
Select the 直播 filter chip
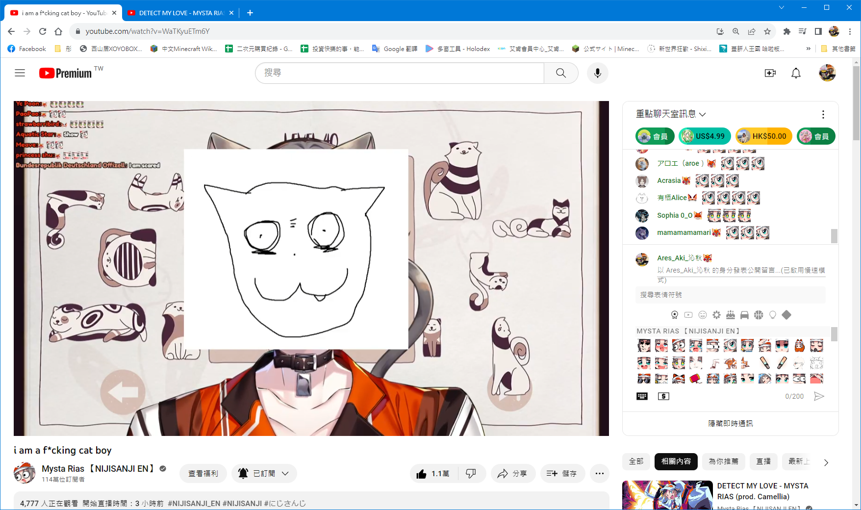763,461
